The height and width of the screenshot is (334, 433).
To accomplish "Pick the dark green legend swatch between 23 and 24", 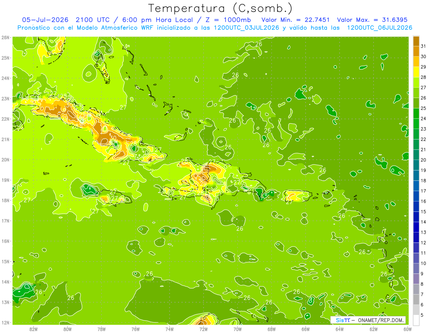I will pyautogui.click(x=416, y=124).
